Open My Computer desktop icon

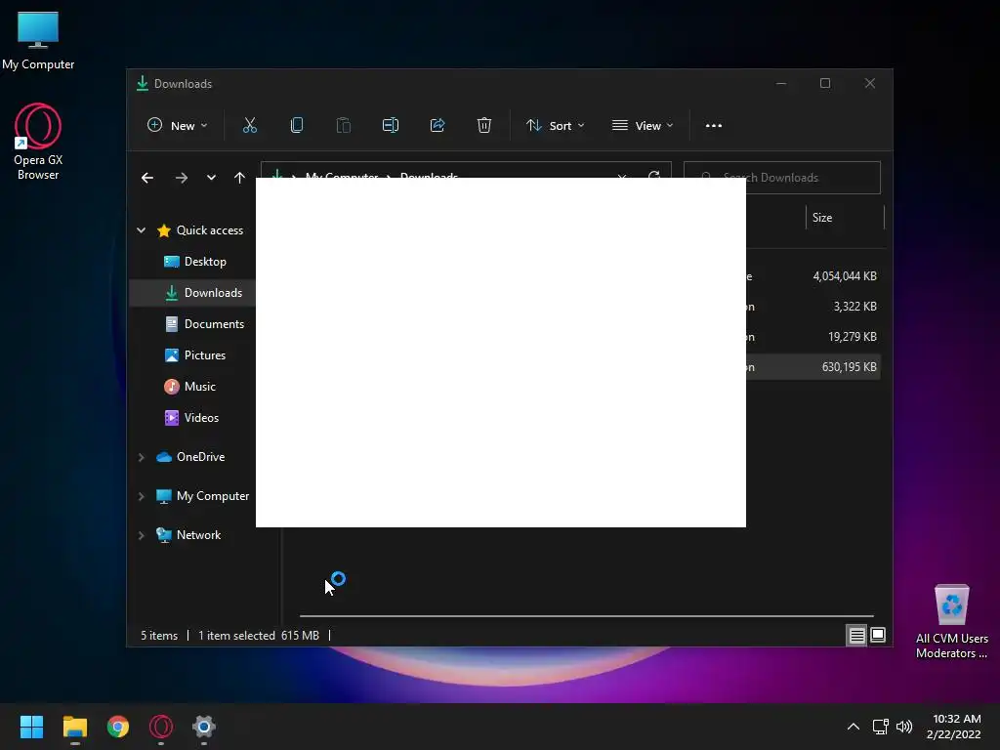click(38, 41)
